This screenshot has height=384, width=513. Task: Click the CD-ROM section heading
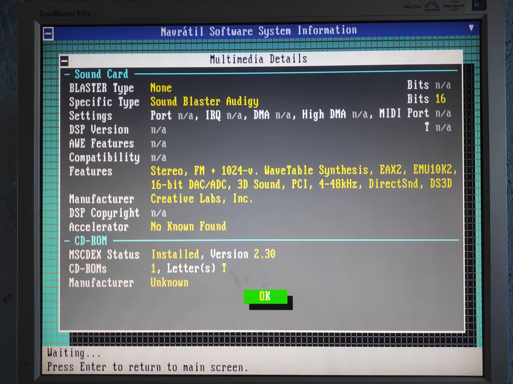(91, 241)
